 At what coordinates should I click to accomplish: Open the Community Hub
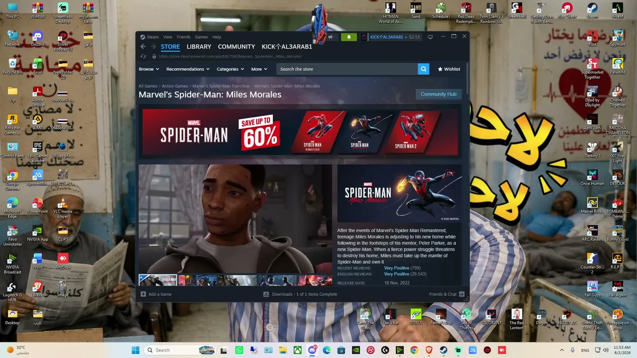click(438, 94)
